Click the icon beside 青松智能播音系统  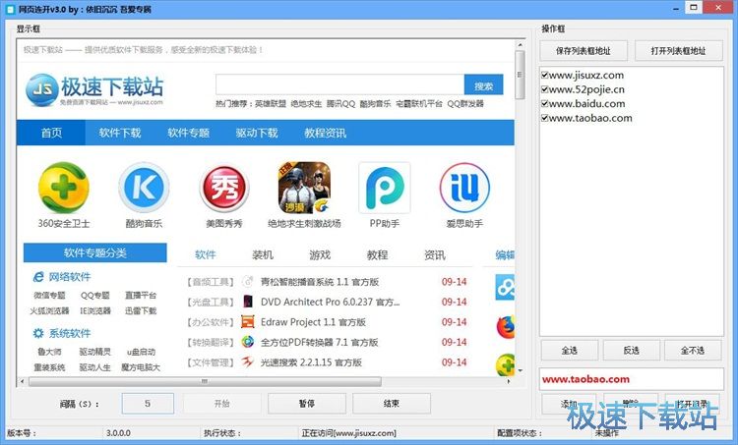click(x=248, y=282)
